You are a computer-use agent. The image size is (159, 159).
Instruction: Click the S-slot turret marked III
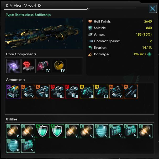tap(43, 92)
